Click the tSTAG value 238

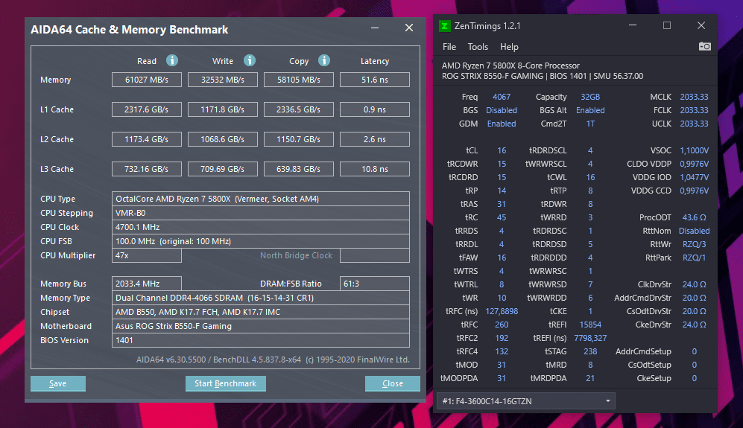[x=590, y=352]
